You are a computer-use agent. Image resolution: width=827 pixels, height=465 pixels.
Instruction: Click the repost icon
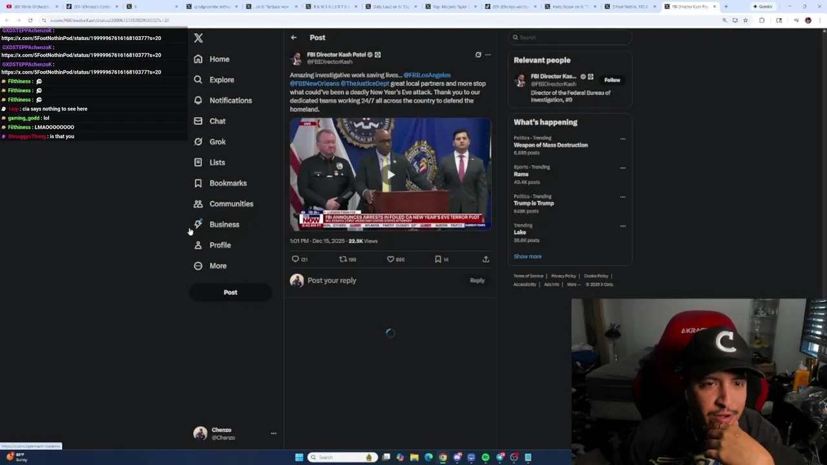pos(343,259)
